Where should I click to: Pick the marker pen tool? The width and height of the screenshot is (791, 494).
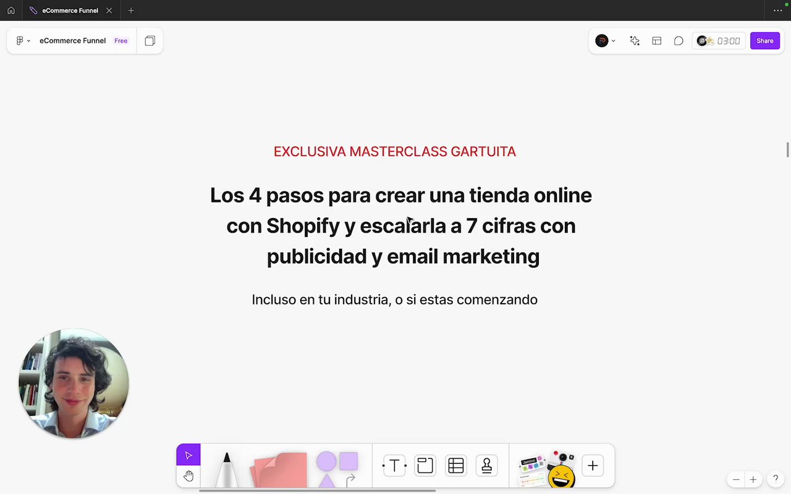(x=226, y=469)
